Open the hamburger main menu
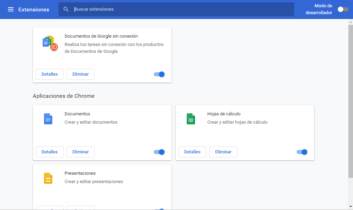This screenshot has height=210, width=353. tap(11, 9)
